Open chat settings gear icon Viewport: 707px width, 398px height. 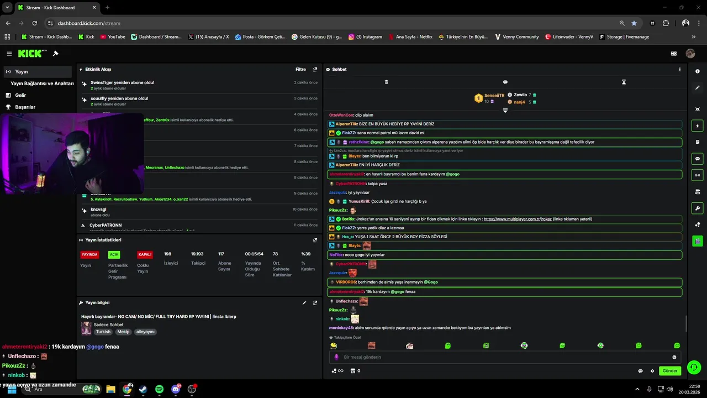coord(652,371)
